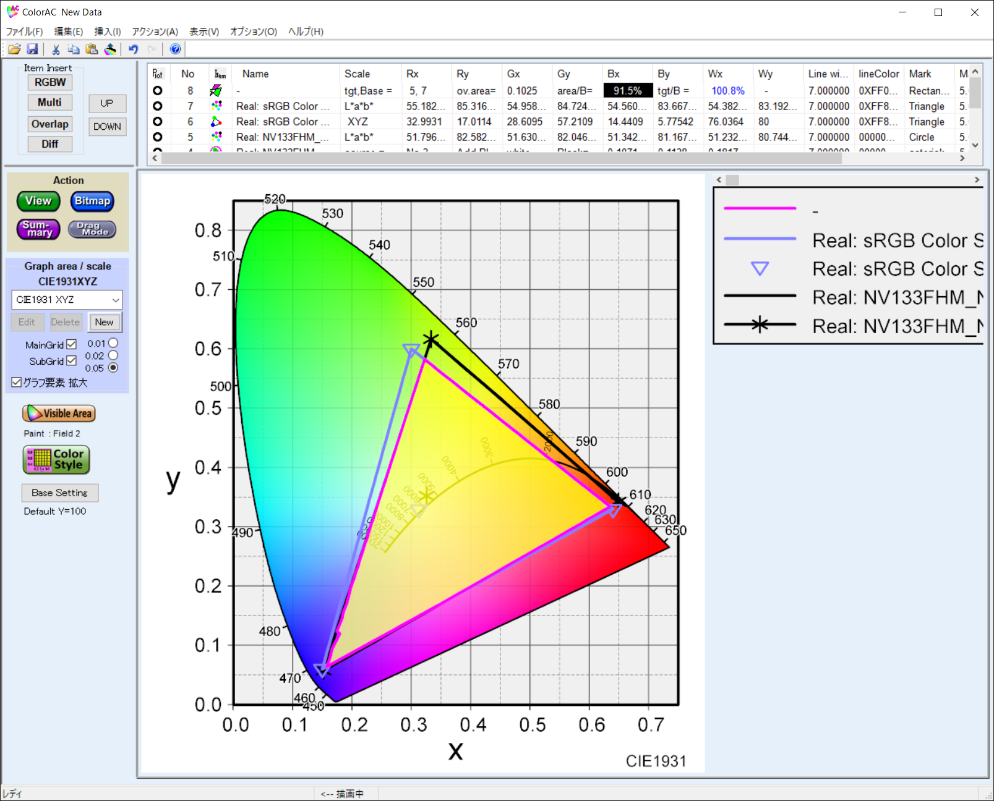The image size is (994, 801).
Task: Insert an Overlap item
Action: pyautogui.click(x=50, y=124)
